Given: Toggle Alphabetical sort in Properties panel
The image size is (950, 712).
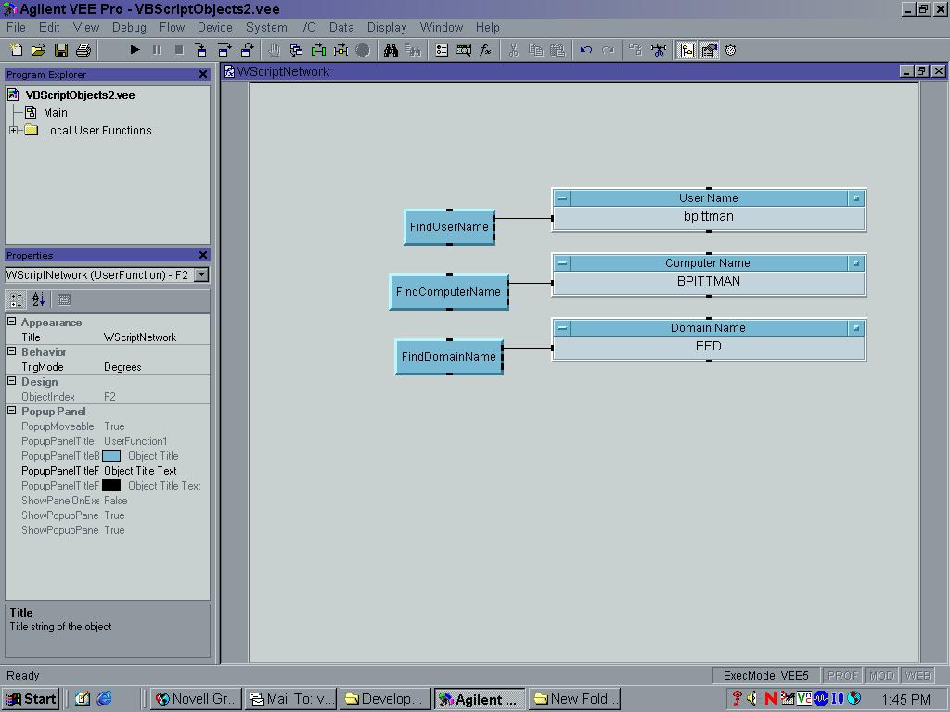Looking at the screenshot, I should click(38, 299).
